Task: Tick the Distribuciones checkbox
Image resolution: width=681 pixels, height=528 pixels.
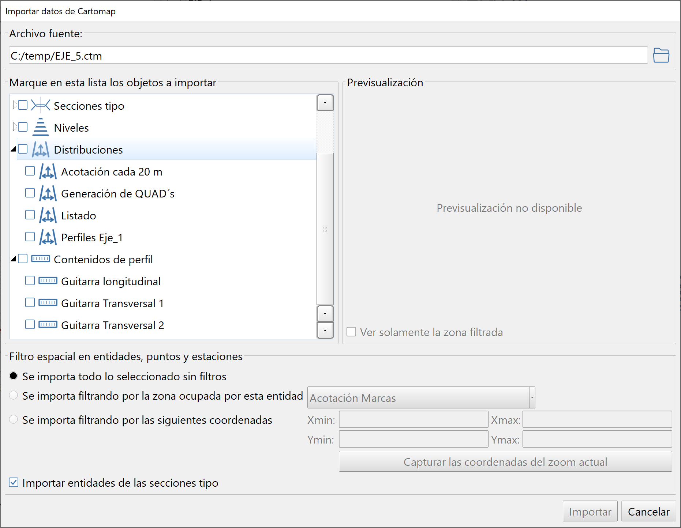Action: (x=23, y=149)
